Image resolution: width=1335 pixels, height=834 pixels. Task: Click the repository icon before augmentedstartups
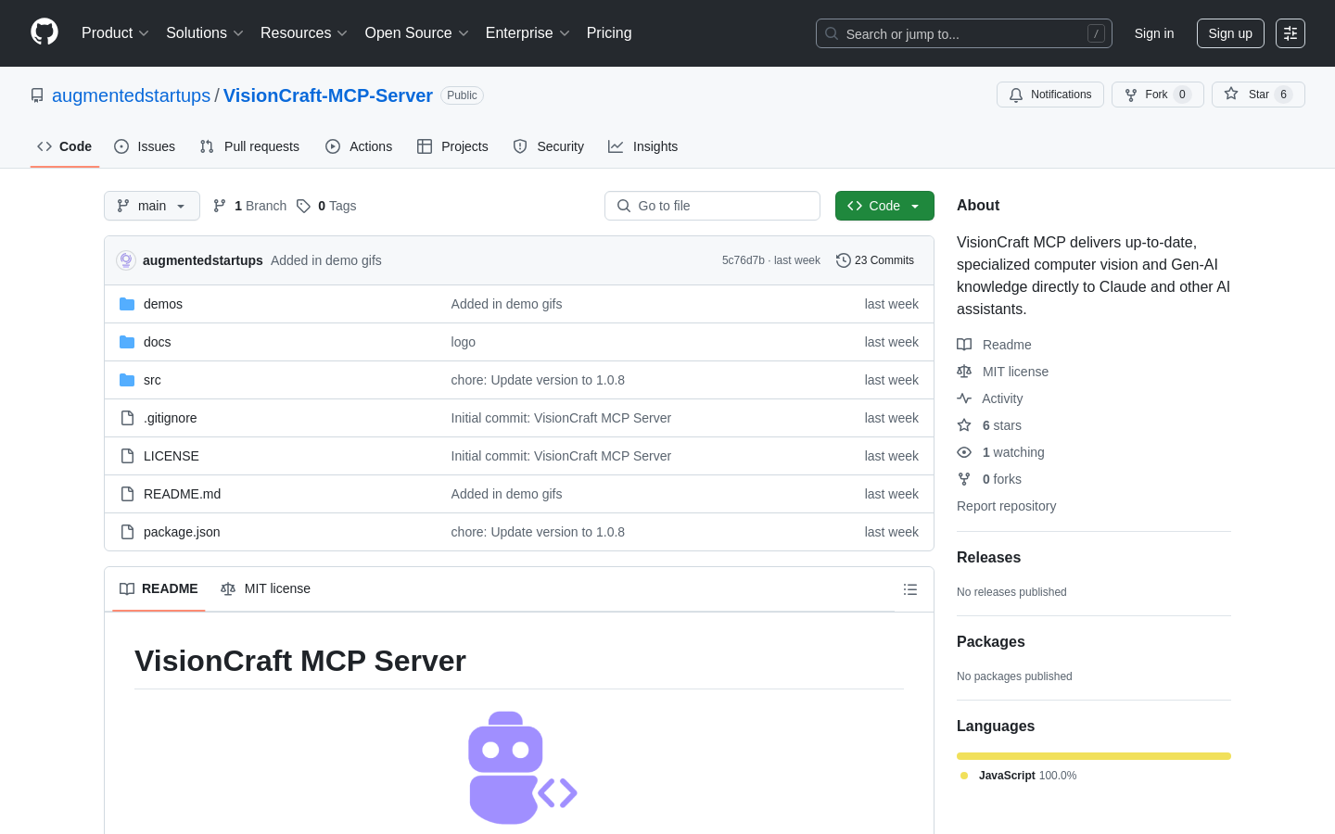pos(37,95)
